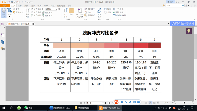Viewport: 197px width, 111px height.
Task: Open the File (文件) menu
Action: [x=5, y=6]
